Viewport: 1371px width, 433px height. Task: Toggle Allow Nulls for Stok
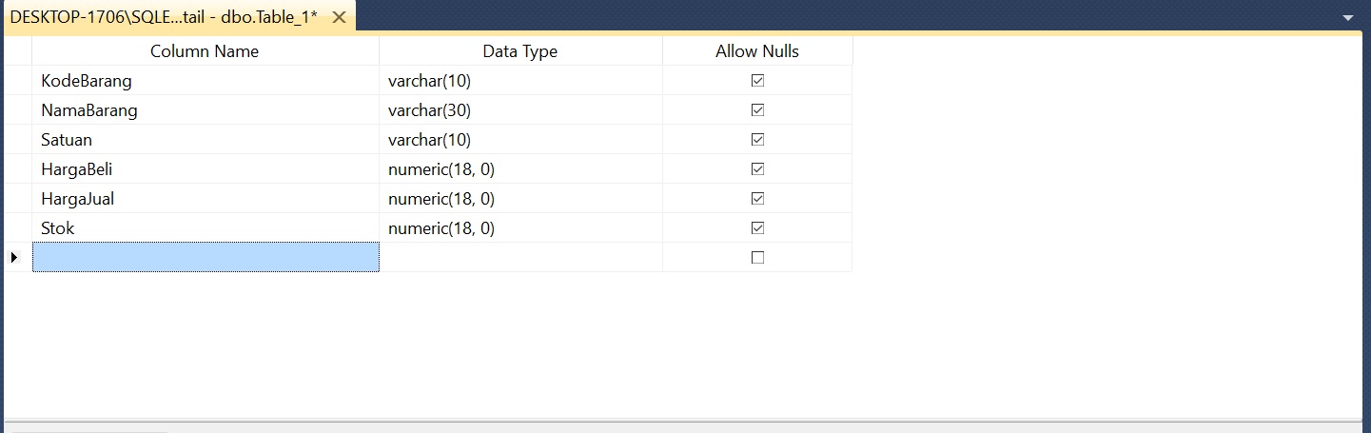757,228
